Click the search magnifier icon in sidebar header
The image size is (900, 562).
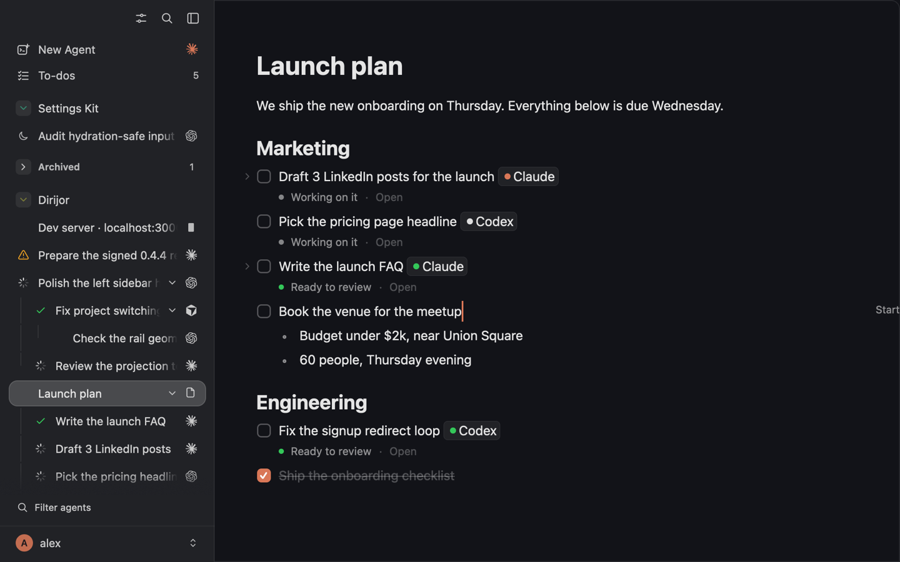click(167, 18)
